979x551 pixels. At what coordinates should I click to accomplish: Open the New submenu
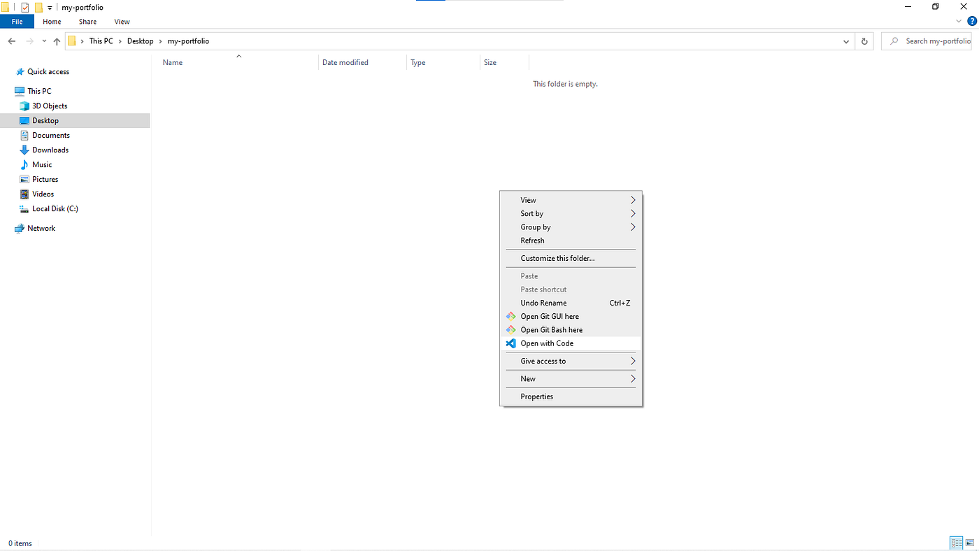(x=571, y=378)
